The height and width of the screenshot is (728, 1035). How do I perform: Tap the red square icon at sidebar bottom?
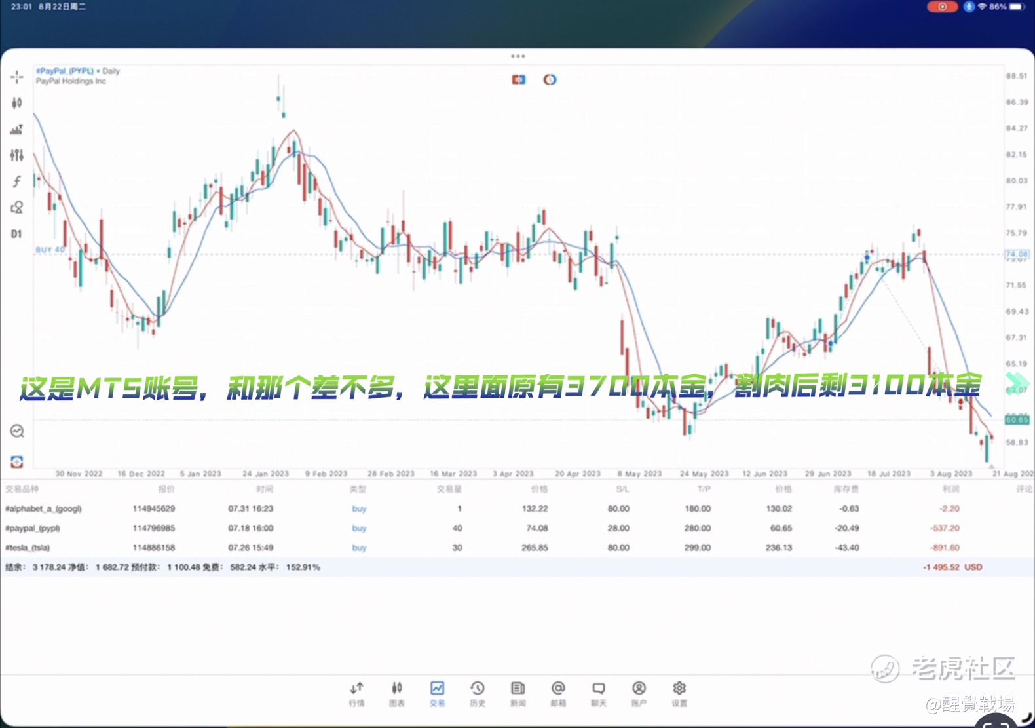pyautogui.click(x=17, y=462)
